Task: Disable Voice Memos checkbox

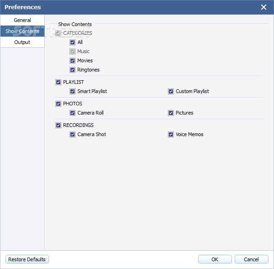Action: coord(171,134)
